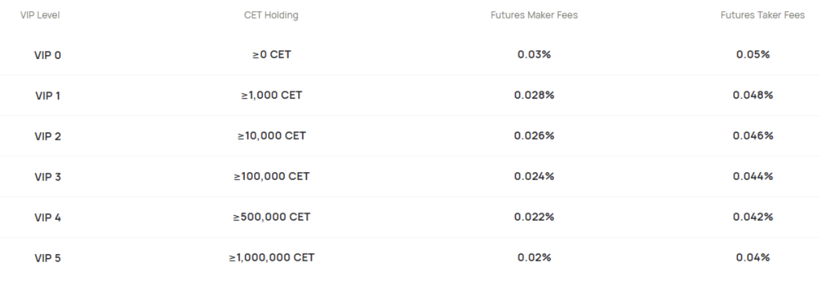Click the ≥500,000 CET holding cell

tap(271, 216)
